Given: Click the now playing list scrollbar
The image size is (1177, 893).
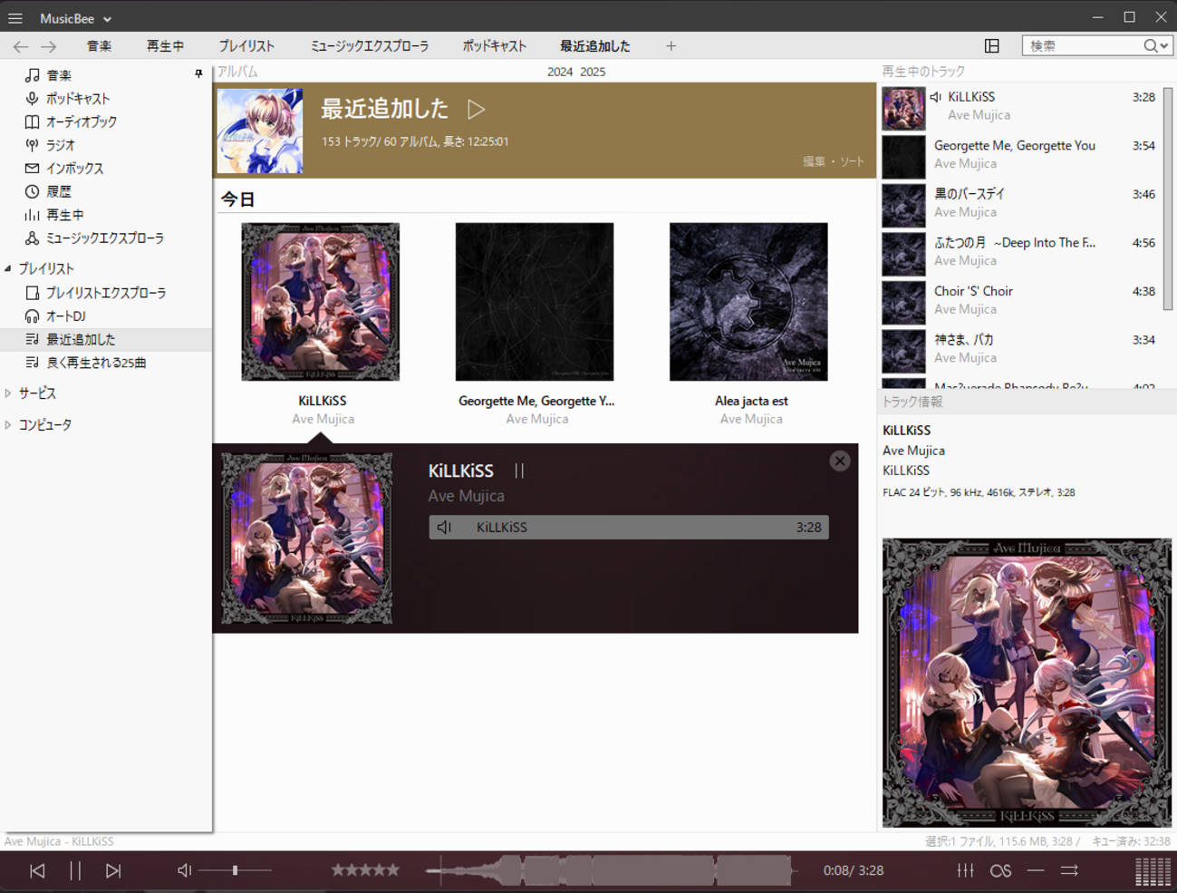Looking at the screenshot, I should 1168,199.
